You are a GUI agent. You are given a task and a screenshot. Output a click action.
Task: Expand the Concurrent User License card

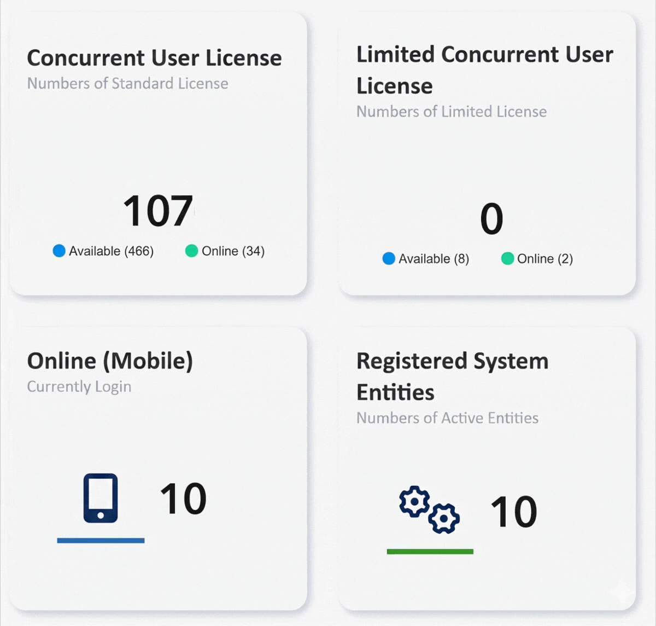point(159,153)
